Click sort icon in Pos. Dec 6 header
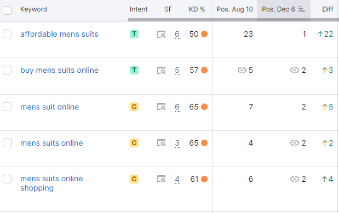This screenshot has width=339, height=213. 302,9
